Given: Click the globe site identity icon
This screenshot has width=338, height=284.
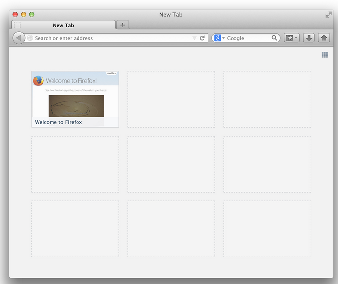Looking at the screenshot, I should [30, 38].
